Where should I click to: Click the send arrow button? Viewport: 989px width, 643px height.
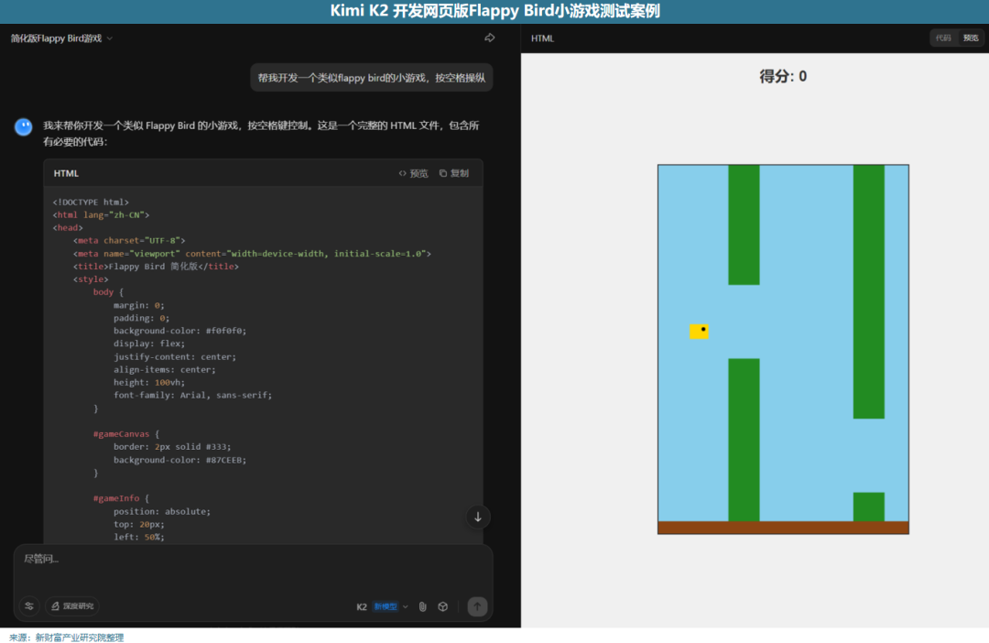click(x=477, y=606)
